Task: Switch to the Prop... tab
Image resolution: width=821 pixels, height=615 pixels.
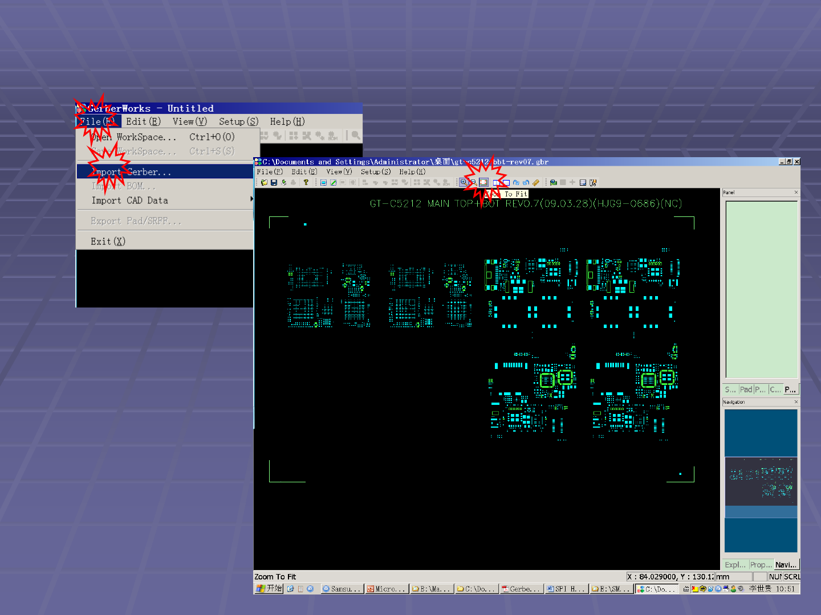Action: click(760, 565)
